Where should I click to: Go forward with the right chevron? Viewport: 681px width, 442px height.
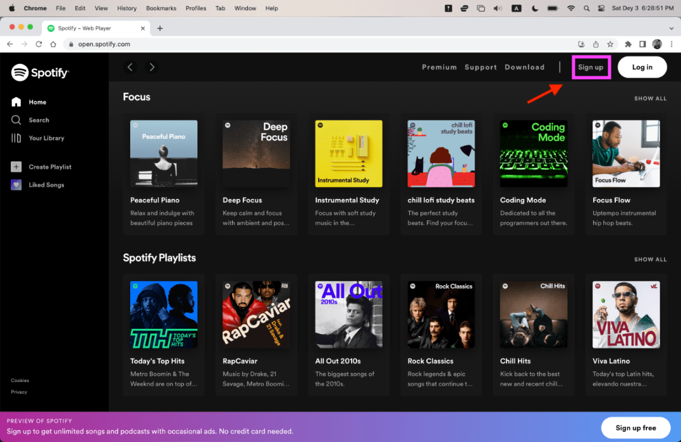click(x=152, y=67)
